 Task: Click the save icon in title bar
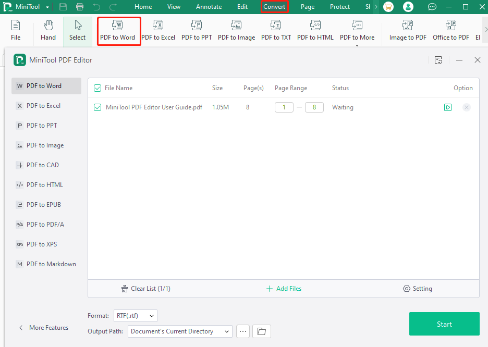pos(63,7)
